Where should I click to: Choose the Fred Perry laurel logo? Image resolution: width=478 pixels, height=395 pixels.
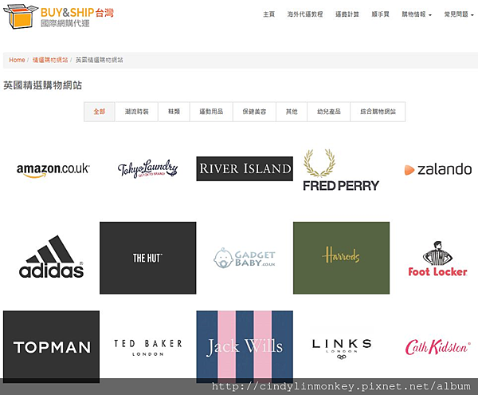[x=341, y=170]
